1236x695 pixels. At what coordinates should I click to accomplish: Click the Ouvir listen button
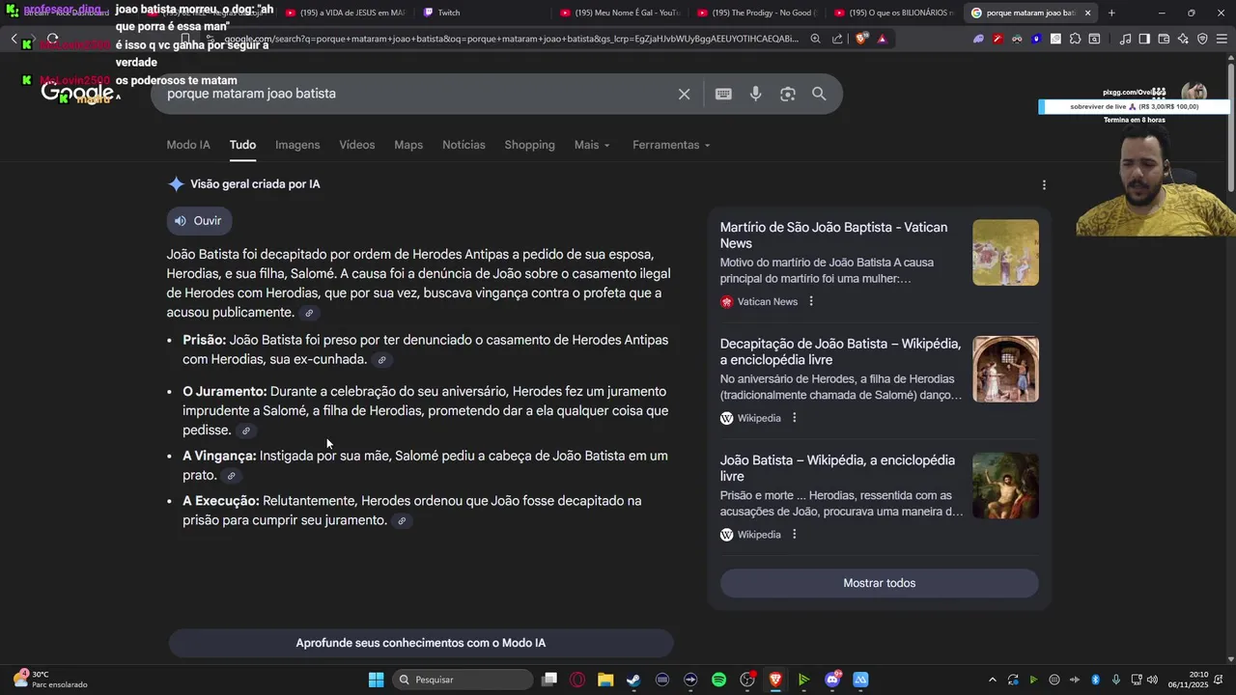(x=199, y=221)
